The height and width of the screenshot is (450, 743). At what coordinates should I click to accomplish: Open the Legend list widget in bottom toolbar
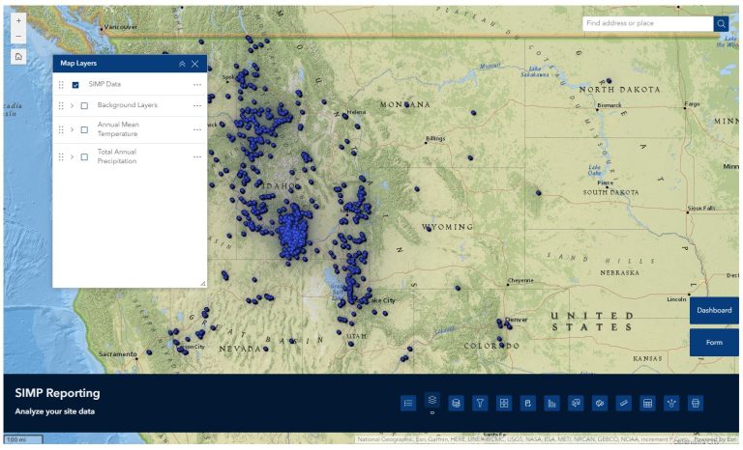(408, 404)
